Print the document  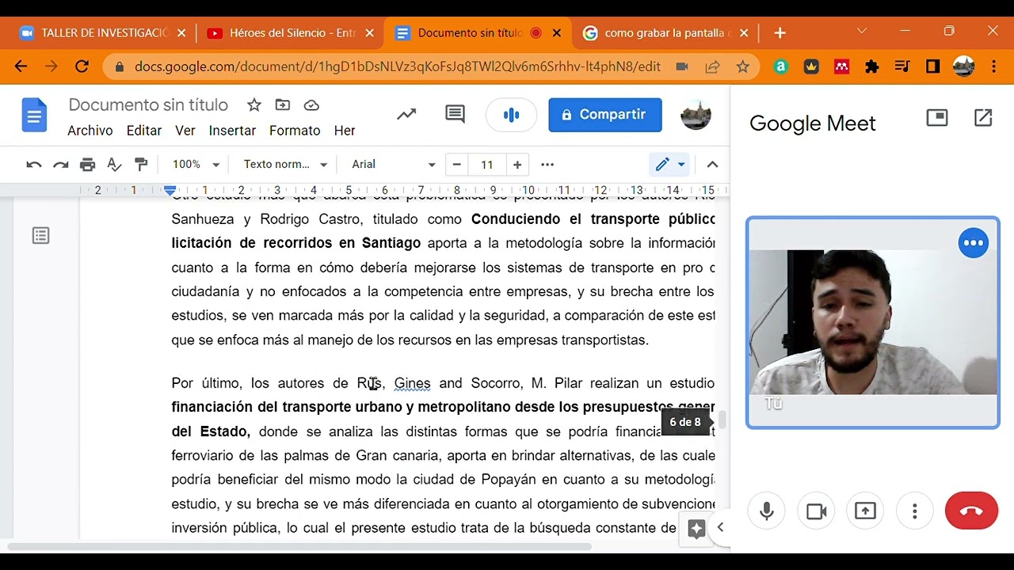87,165
